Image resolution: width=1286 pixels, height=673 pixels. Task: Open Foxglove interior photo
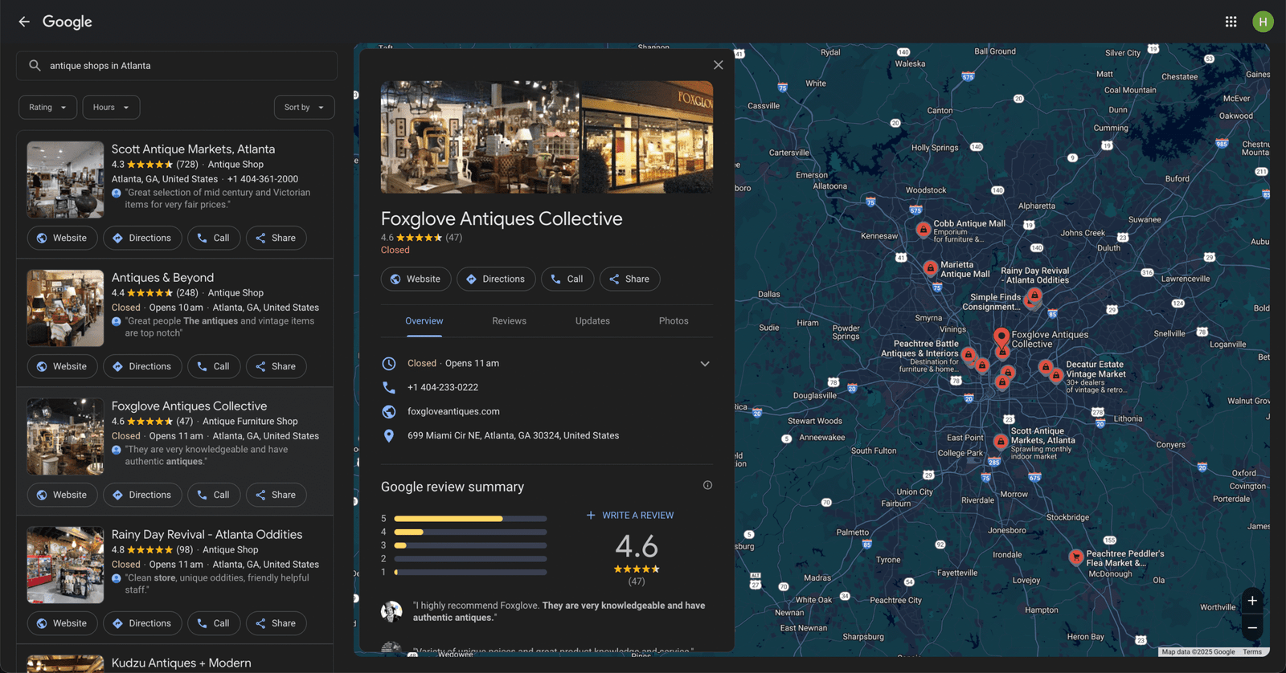(x=480, y=137)
